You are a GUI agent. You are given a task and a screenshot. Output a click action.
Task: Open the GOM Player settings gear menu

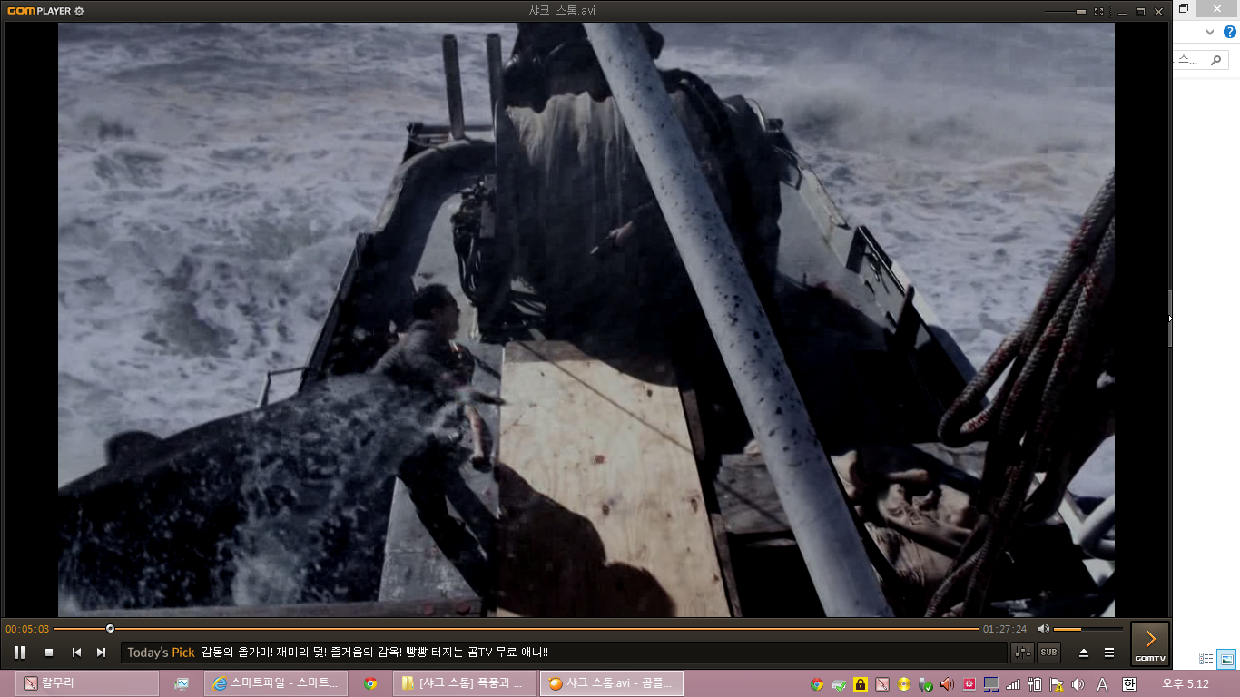pos(79,11)
